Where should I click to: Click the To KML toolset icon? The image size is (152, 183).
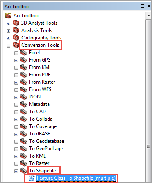pos(24,156)
